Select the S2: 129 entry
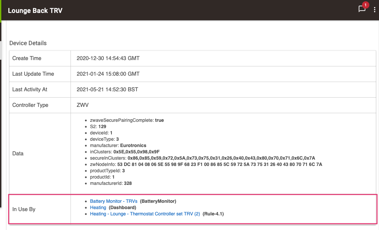Screen dimensions: 379x230 98,126
